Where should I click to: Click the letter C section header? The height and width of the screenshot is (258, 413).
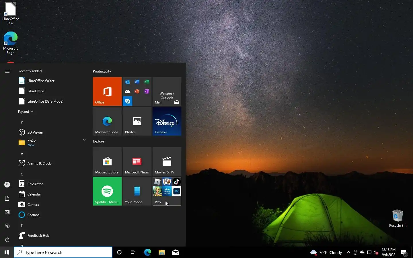pyautogui.click(x=22, y=174)
